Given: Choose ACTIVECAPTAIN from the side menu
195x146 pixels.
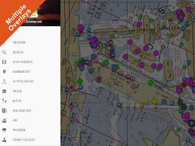Looking at the screenshot, I should point(23,81).
